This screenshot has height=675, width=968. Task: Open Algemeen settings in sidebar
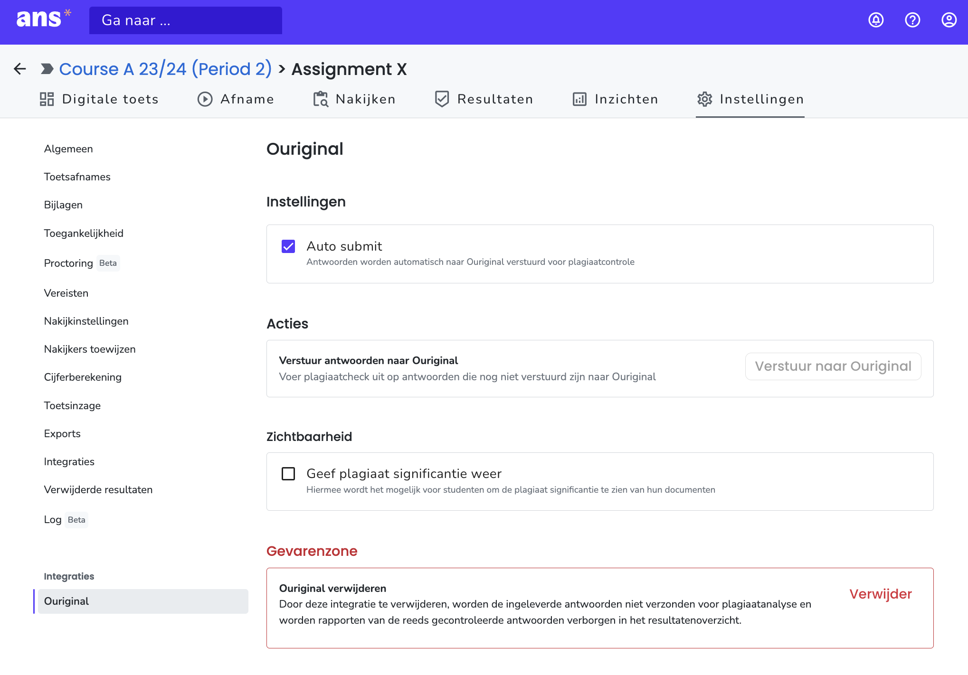(x=68, y=149)
